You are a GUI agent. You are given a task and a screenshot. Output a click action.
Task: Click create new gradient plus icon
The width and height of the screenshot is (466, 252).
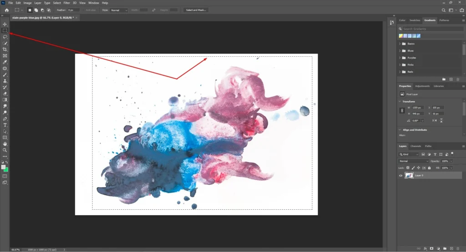(x=451, y=79)
